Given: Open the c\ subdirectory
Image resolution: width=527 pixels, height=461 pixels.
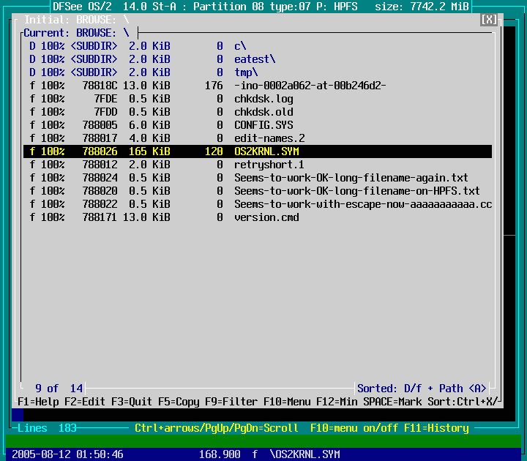Looking at the screenshot, I should (x=240, y=46).
